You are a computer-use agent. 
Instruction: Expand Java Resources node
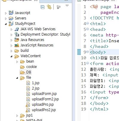click(x=11, y=40)
